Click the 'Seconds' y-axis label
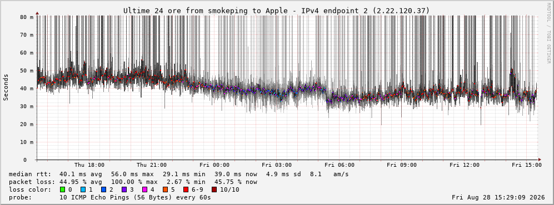Image resolution: width=554 pixels, height=205 pixels. 6,88
